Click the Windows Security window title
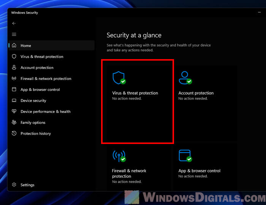 coord(25,13)
